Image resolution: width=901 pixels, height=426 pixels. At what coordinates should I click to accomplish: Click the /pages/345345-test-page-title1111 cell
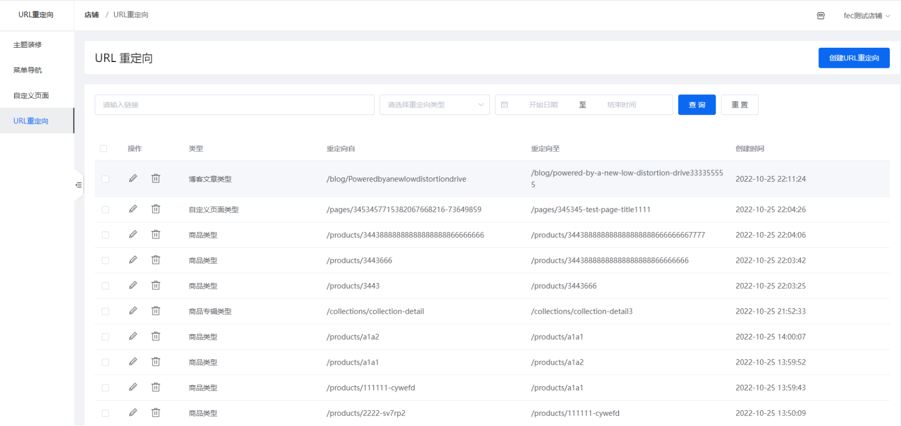coord(591,209)
